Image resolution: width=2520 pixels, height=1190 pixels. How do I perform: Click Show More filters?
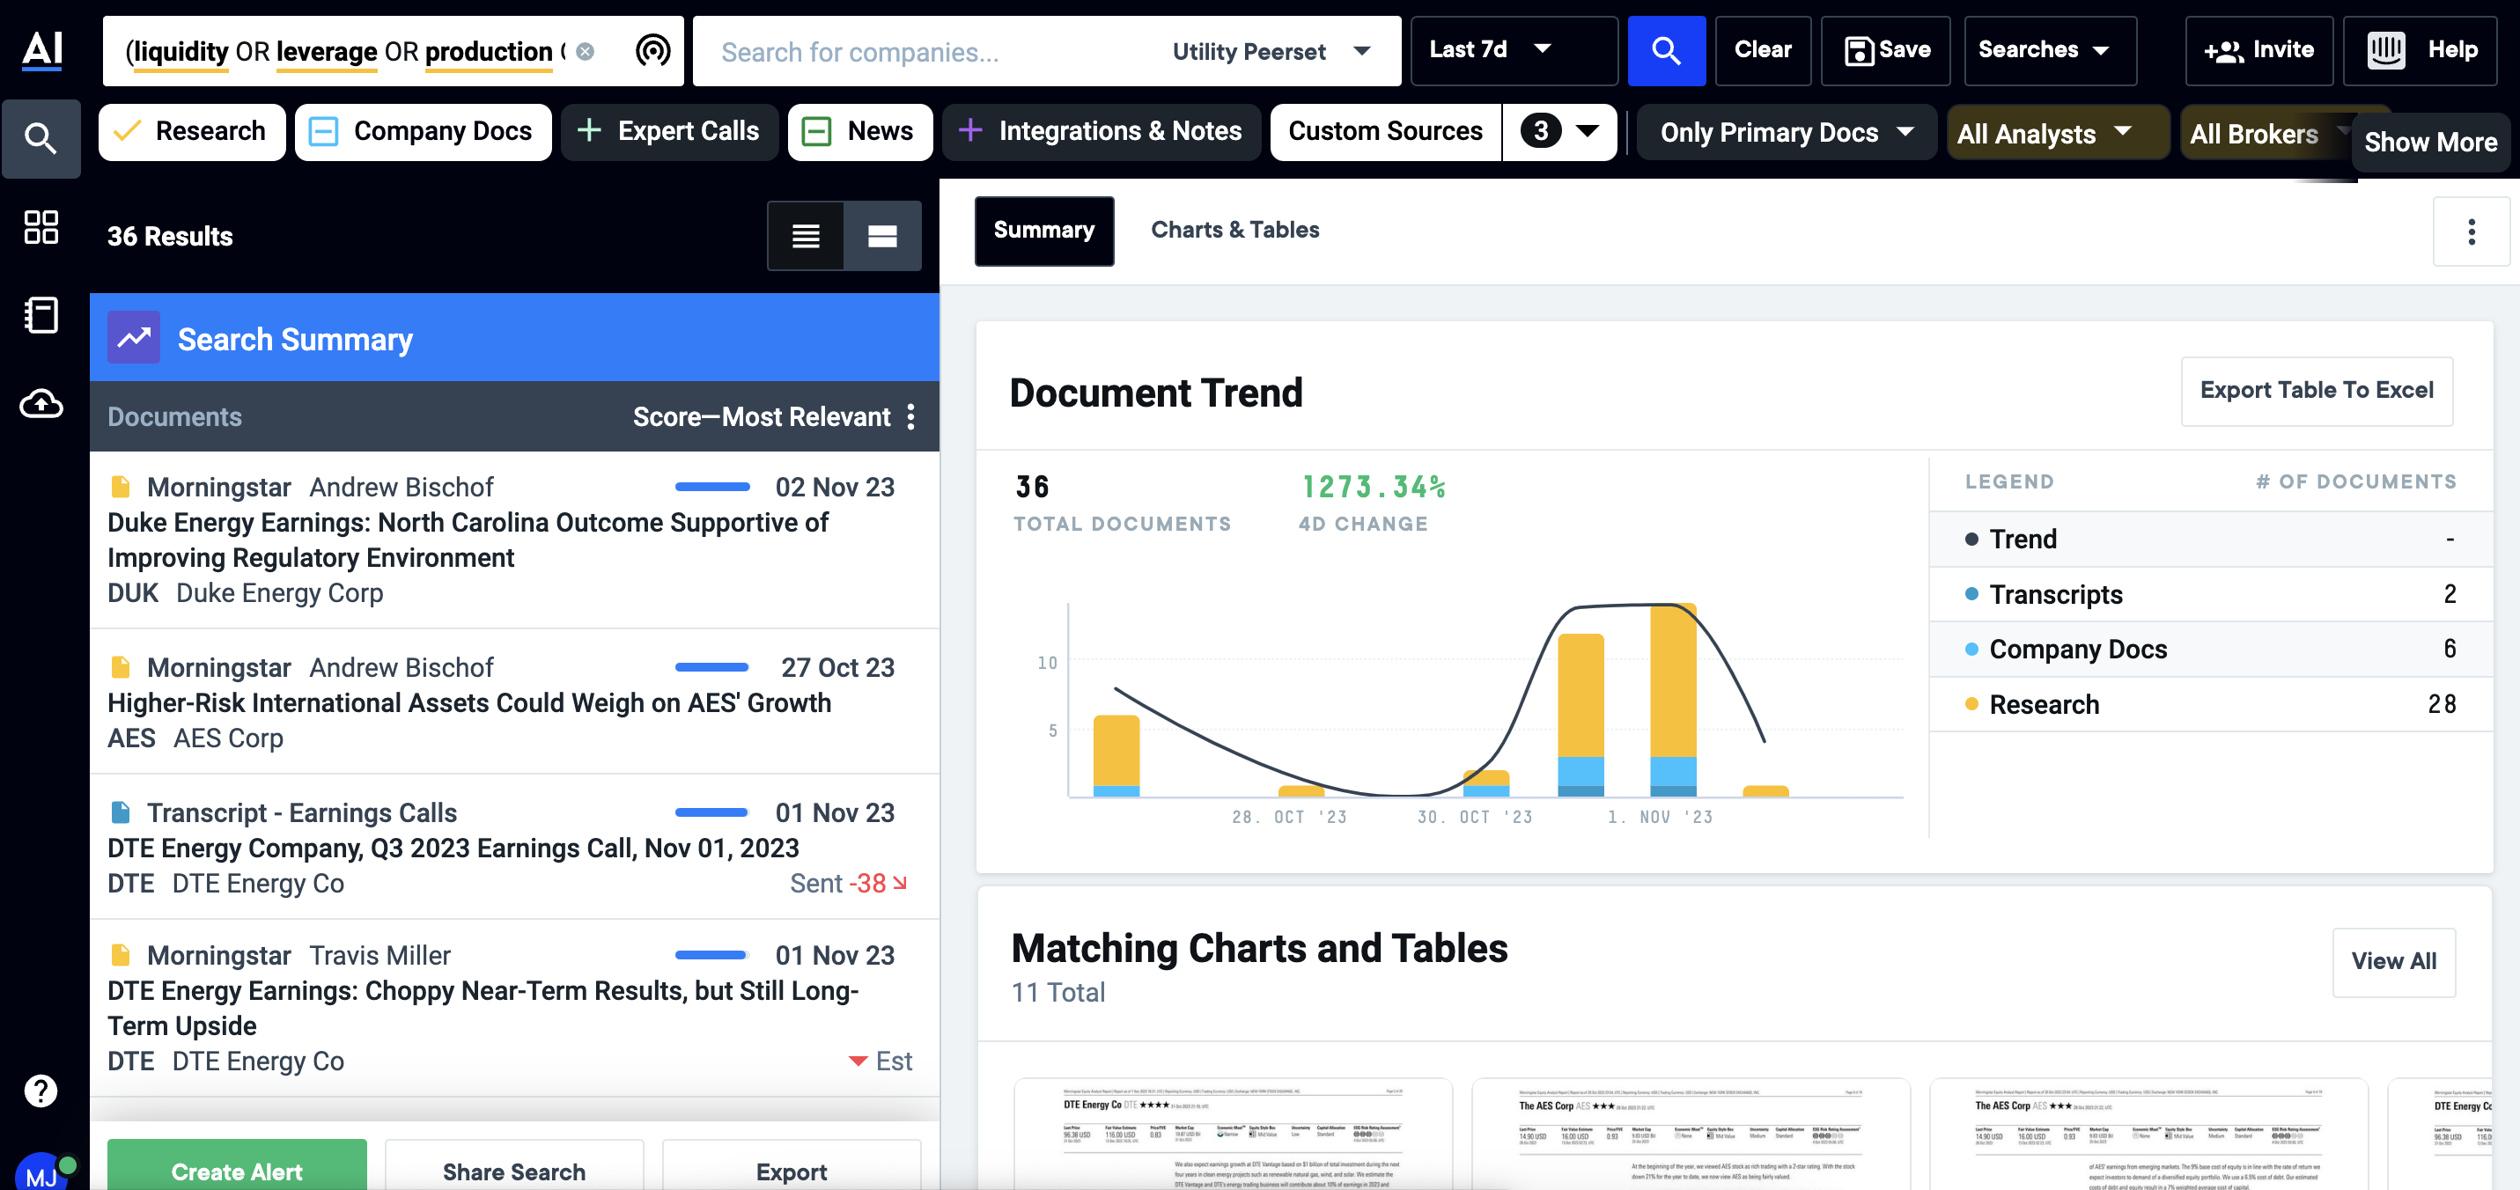[x=2430, y=143]
